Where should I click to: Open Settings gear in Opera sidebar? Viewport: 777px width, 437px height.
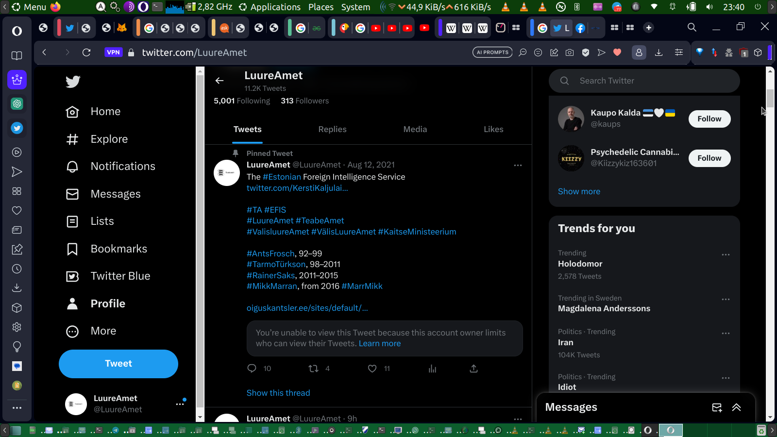tap(17, 327)
